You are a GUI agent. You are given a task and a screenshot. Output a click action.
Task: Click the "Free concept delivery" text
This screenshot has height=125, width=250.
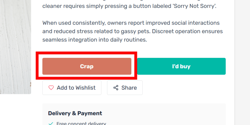point(81,124)
